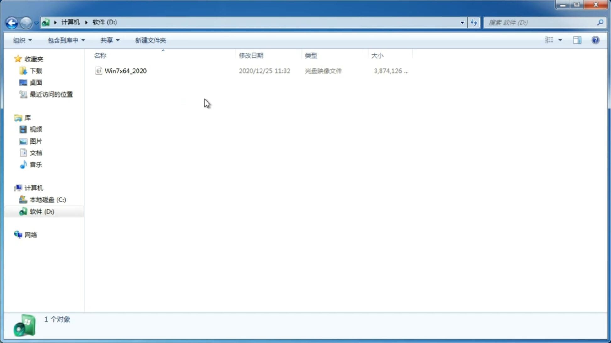
Task: Click 名称 column header to sort
Action: click(100, 55)
